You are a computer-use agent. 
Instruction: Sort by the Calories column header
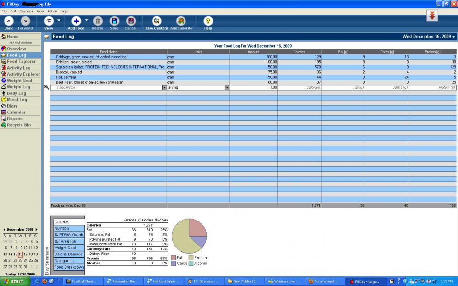(x=299, y=52)
